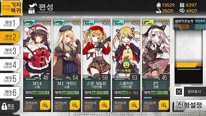Screen dimensions: 206x116
Task: Click the magnifier on Sten MkII card
Action: pyautogui.click(x=104, y=105)
